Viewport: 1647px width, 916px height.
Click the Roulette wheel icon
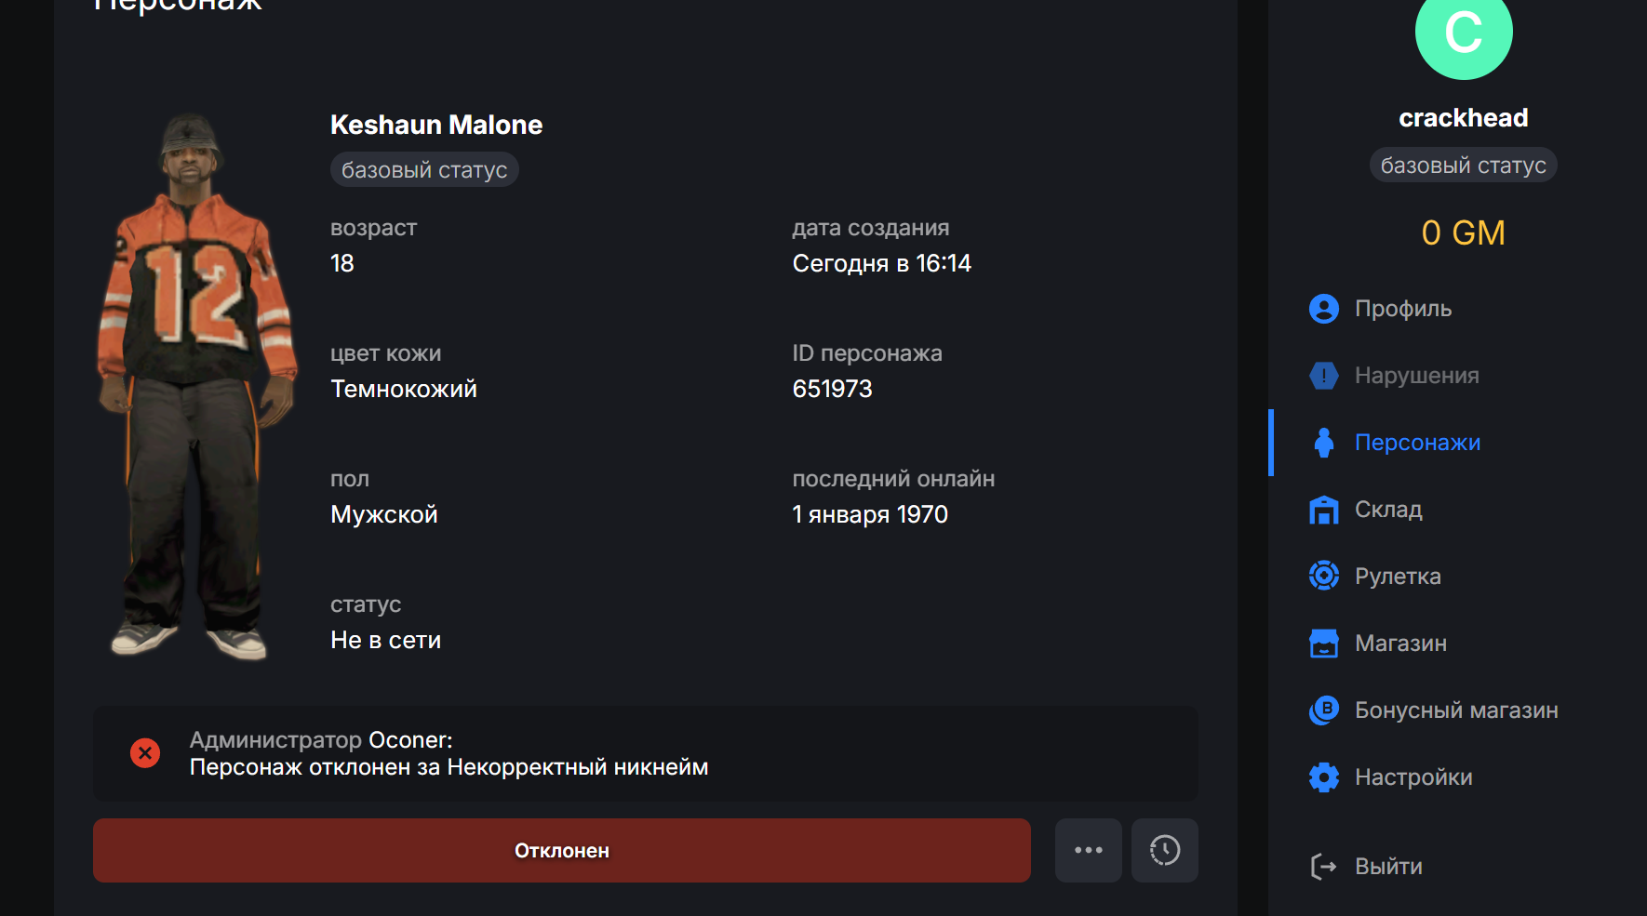(1323, 577)
